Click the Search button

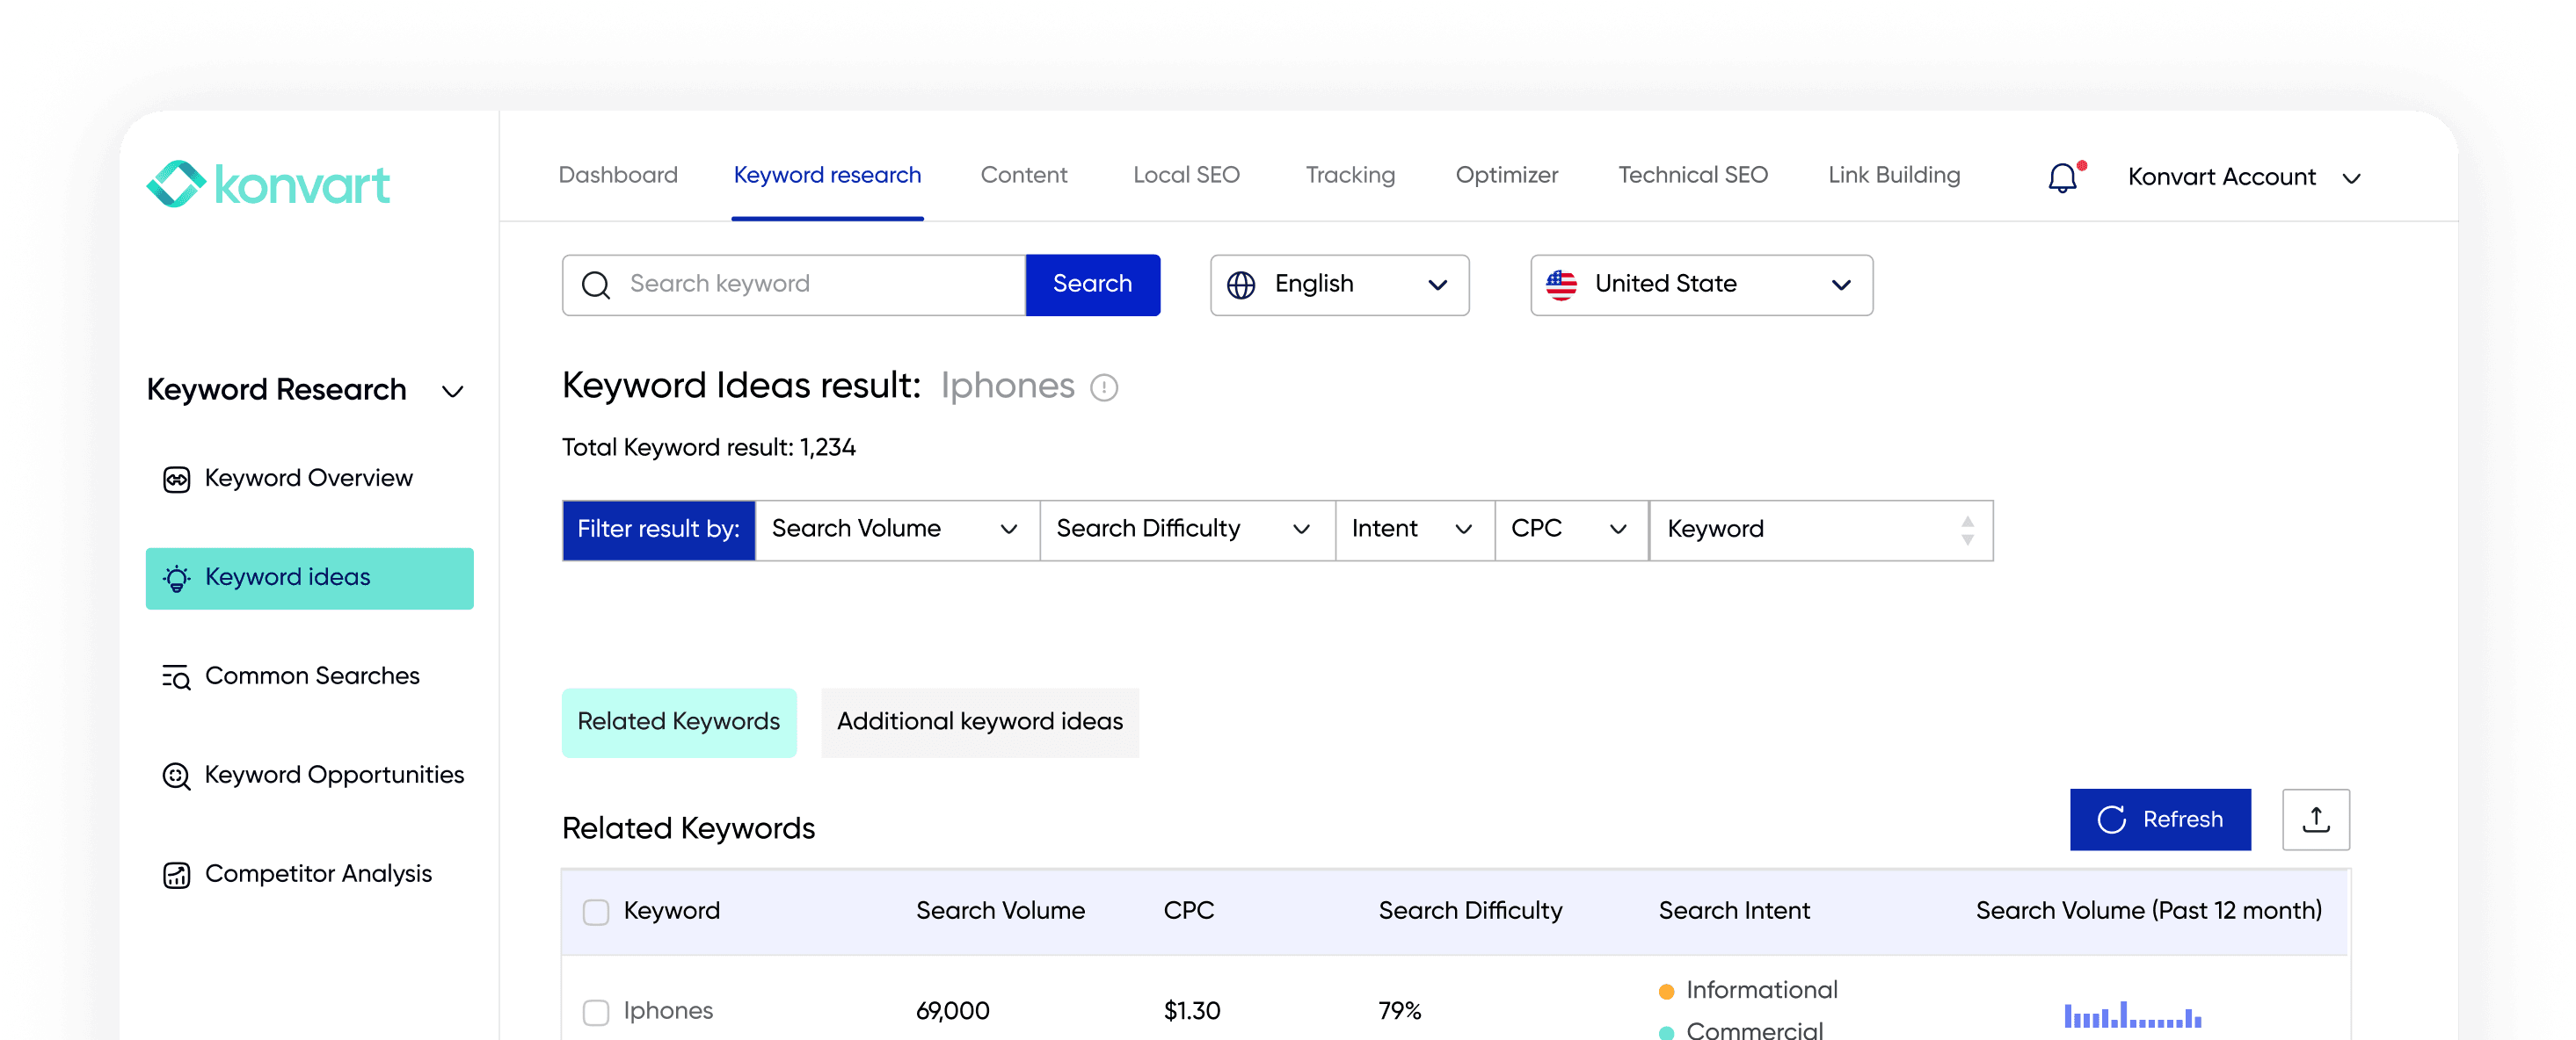[x=1092, y=285]
